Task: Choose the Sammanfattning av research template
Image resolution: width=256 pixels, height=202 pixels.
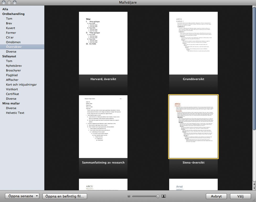Action: point(103,127)
